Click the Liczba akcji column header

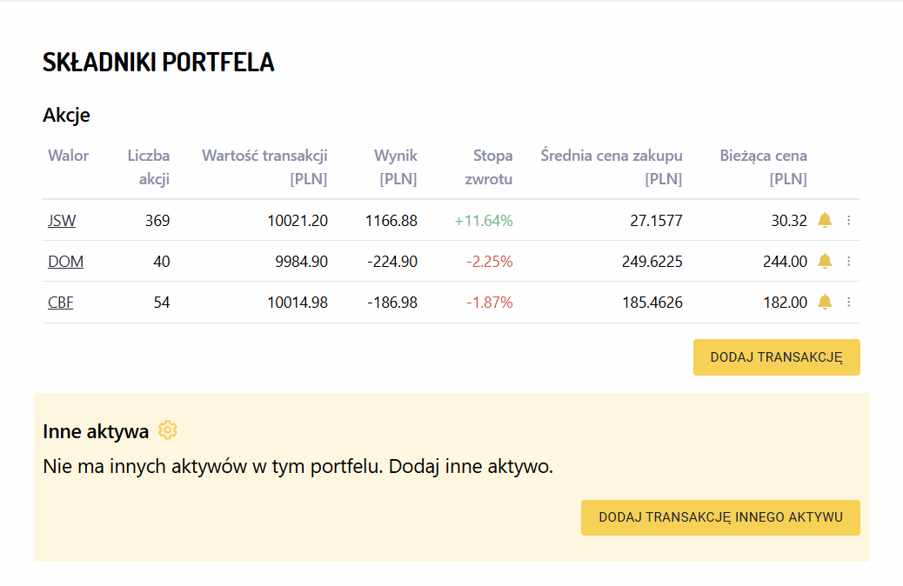coord(149,167)
